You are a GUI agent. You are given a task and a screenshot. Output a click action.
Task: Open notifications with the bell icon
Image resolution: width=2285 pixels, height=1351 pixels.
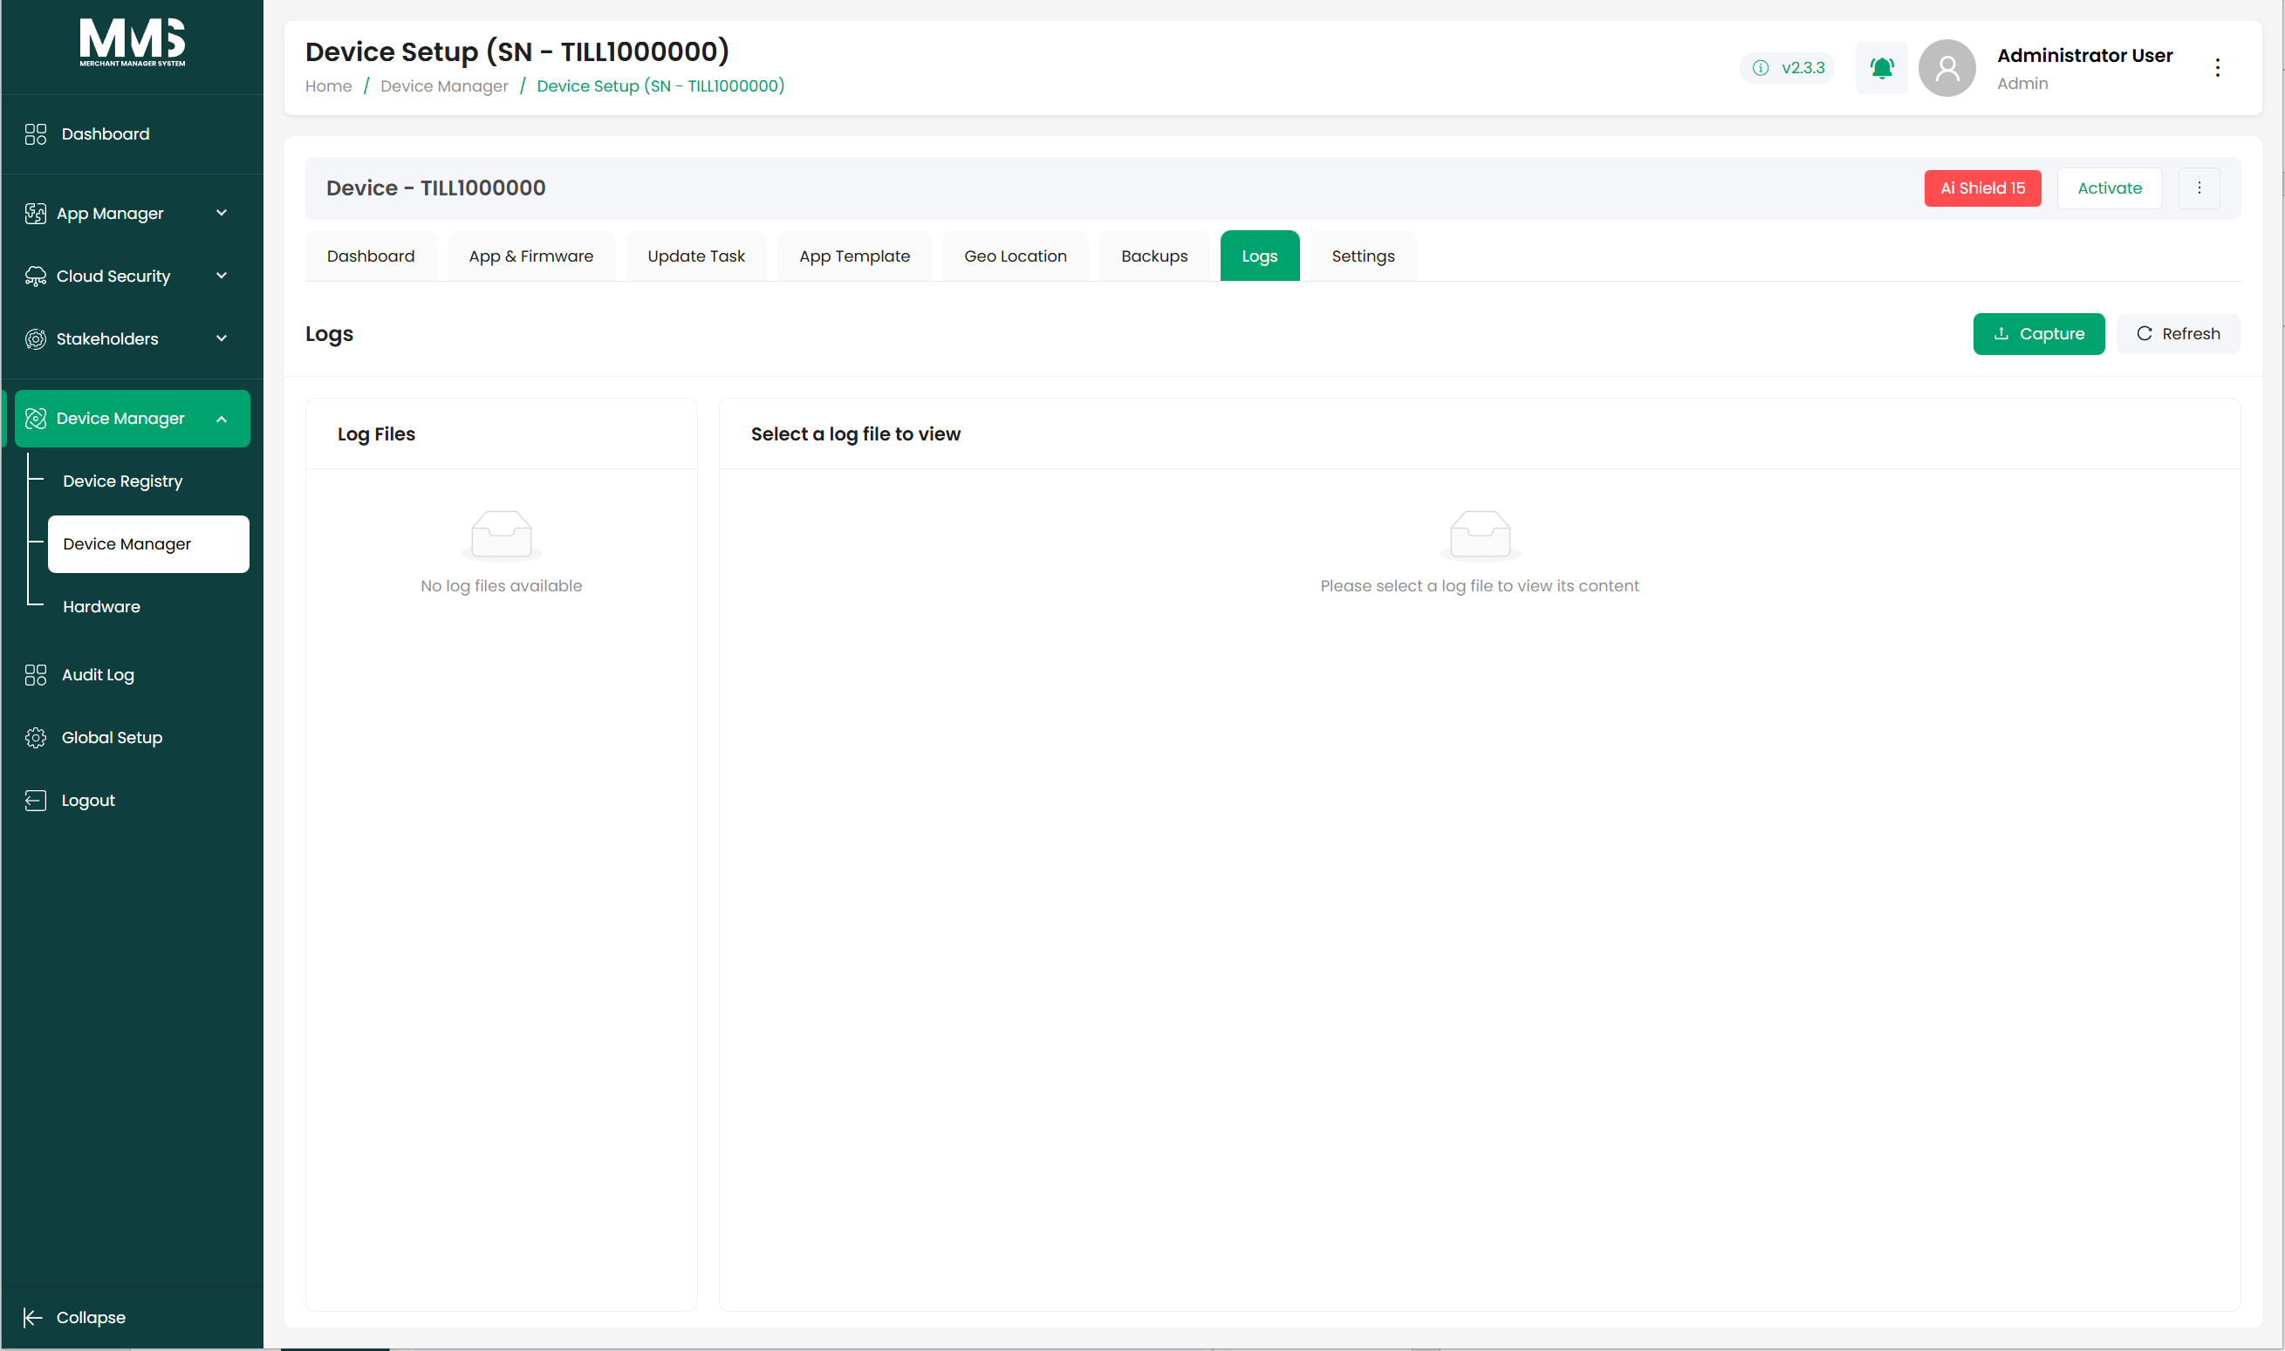pos(1882,67)
